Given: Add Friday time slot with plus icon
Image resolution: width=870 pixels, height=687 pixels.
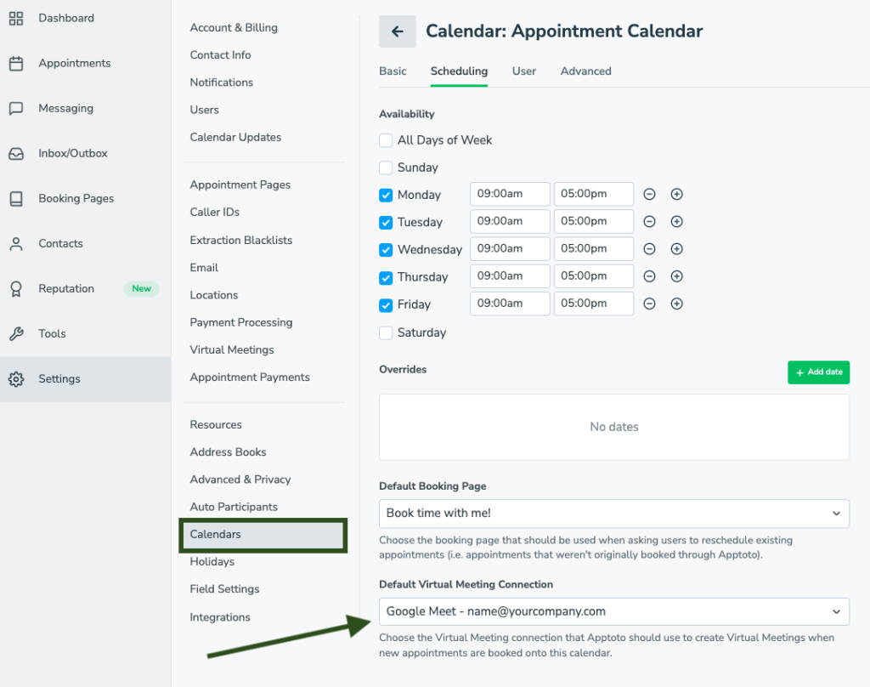Looking at the screenshot, I should [676, 304].
